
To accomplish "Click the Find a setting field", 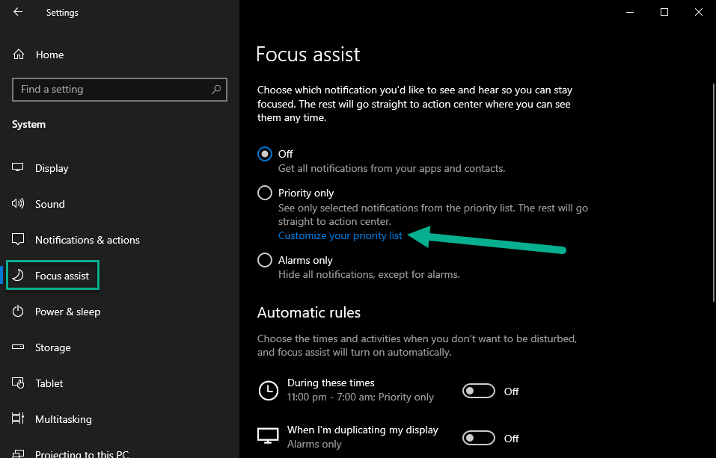I will (x=120, y=90).
